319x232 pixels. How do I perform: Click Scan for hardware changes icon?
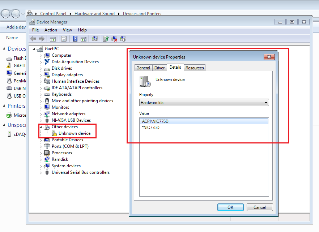point(95,39)
